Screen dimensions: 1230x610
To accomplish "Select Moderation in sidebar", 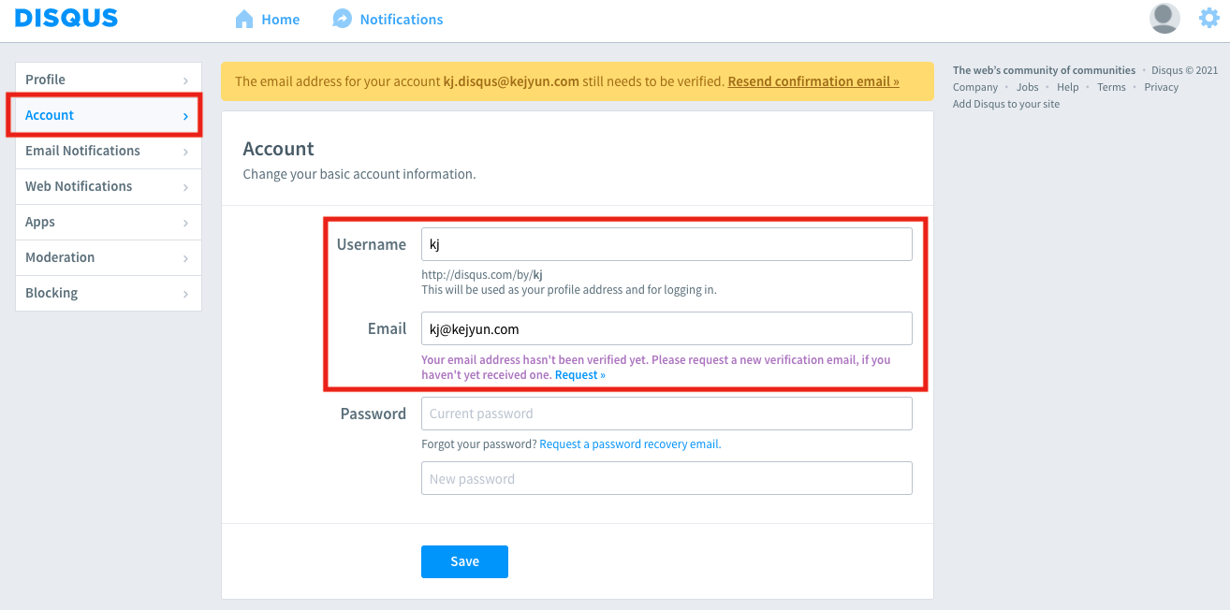I will point(60,257).
